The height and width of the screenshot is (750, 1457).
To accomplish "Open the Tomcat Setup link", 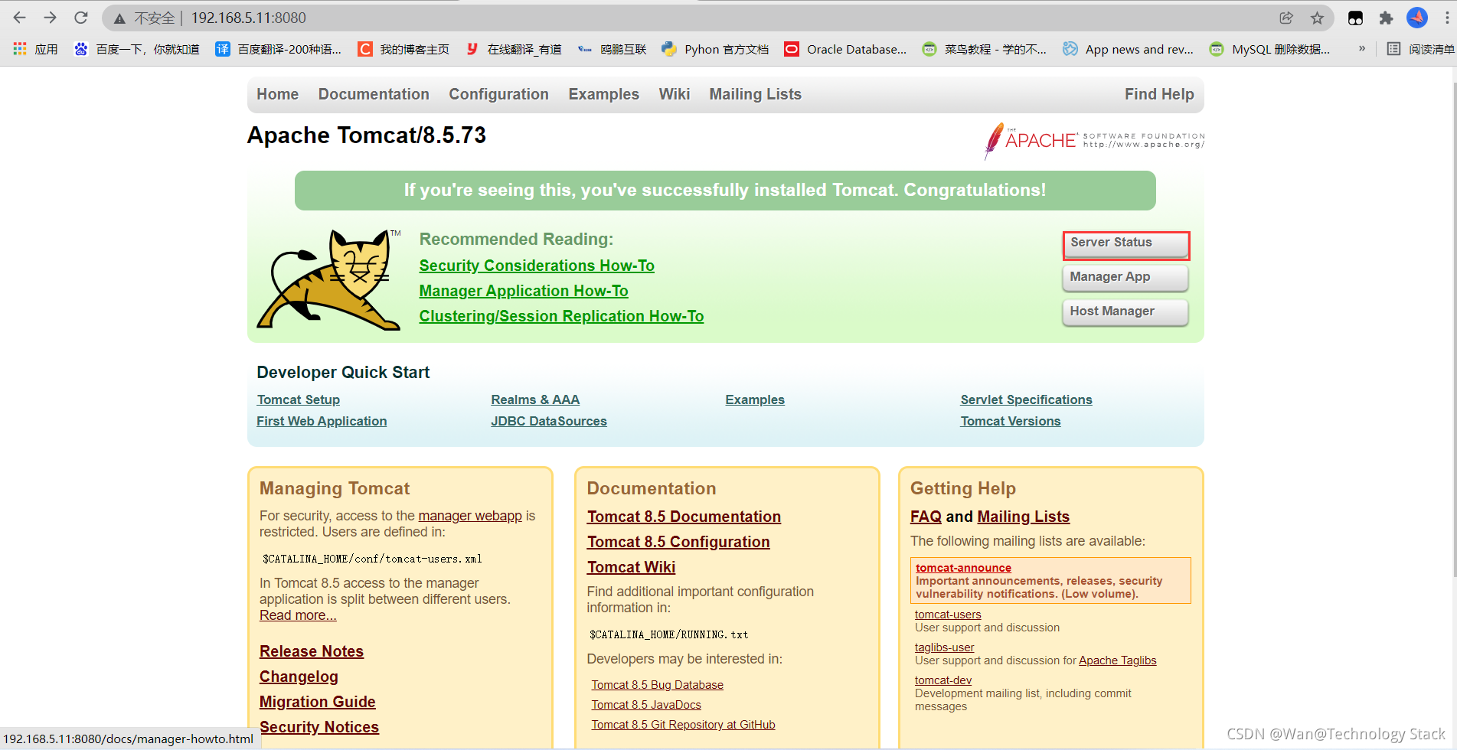I will coord(299,399).
